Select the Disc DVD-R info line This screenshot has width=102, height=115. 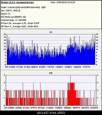[x=11, y=10]
